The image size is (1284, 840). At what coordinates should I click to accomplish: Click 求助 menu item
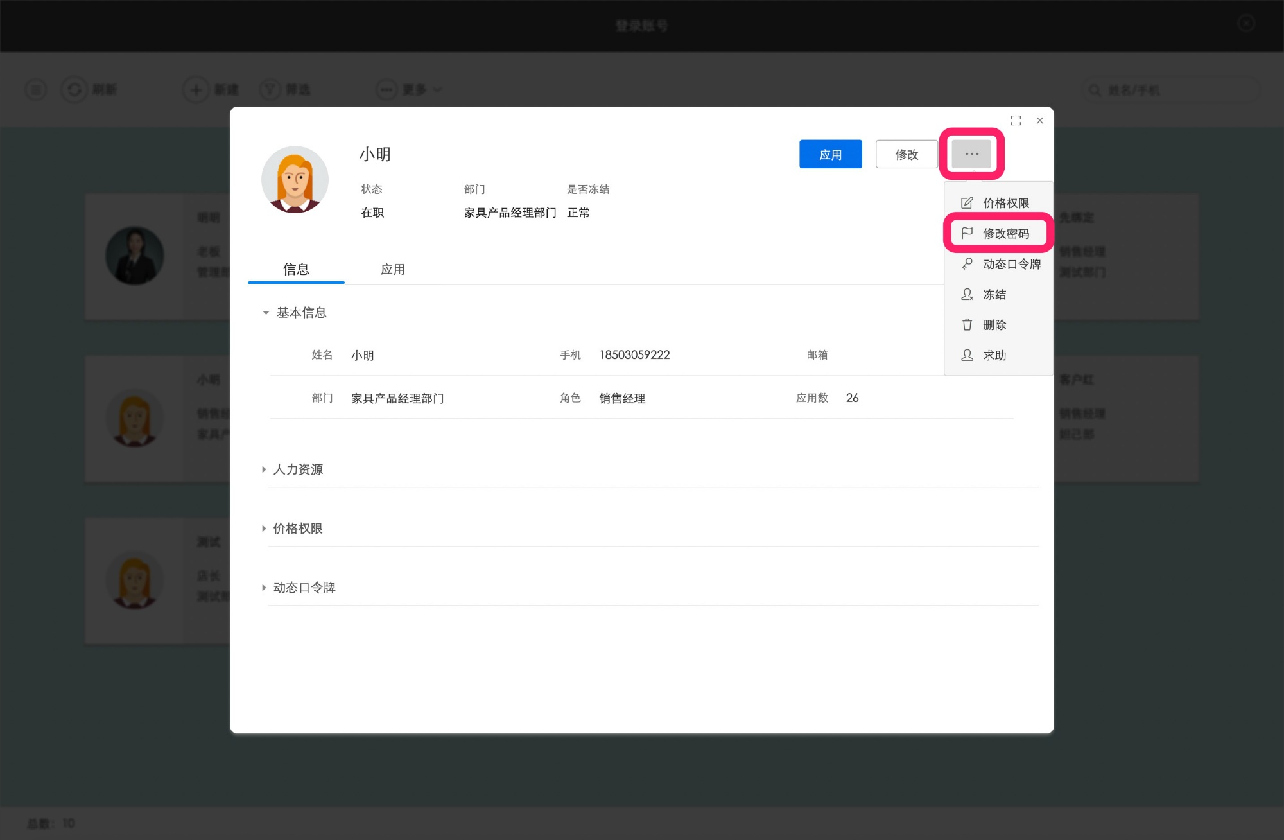(998, 355)
